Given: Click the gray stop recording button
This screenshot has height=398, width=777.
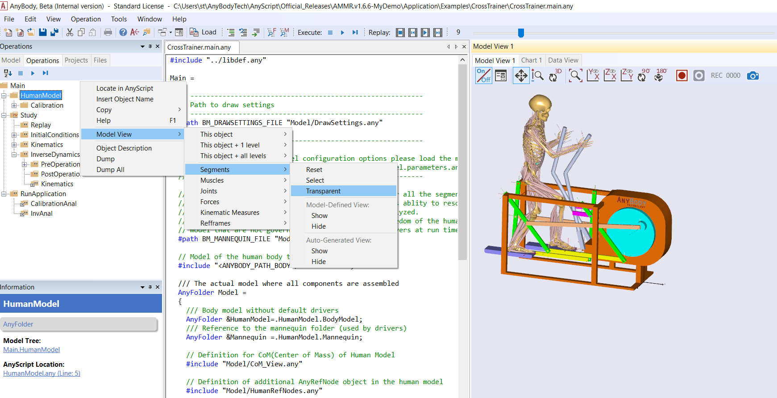Looking at the screenshot, I should point(699,75).
